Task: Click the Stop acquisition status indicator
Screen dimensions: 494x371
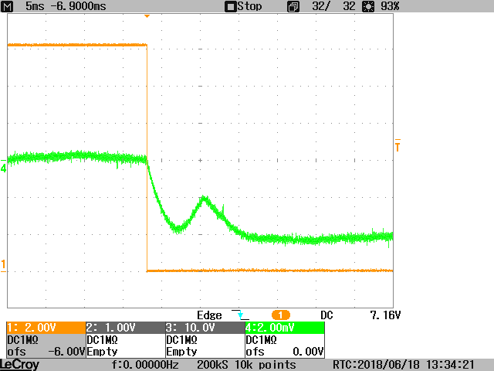Action: tap(243, 6)
